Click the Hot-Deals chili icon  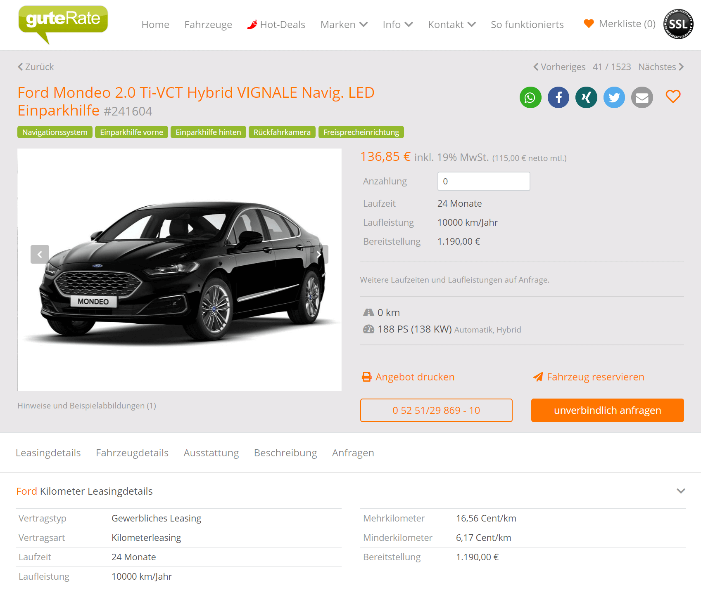click(x=252, y=25)
